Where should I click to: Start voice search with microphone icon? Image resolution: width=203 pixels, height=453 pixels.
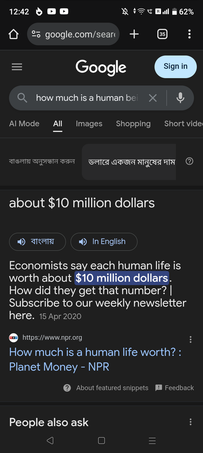[180, 98]
